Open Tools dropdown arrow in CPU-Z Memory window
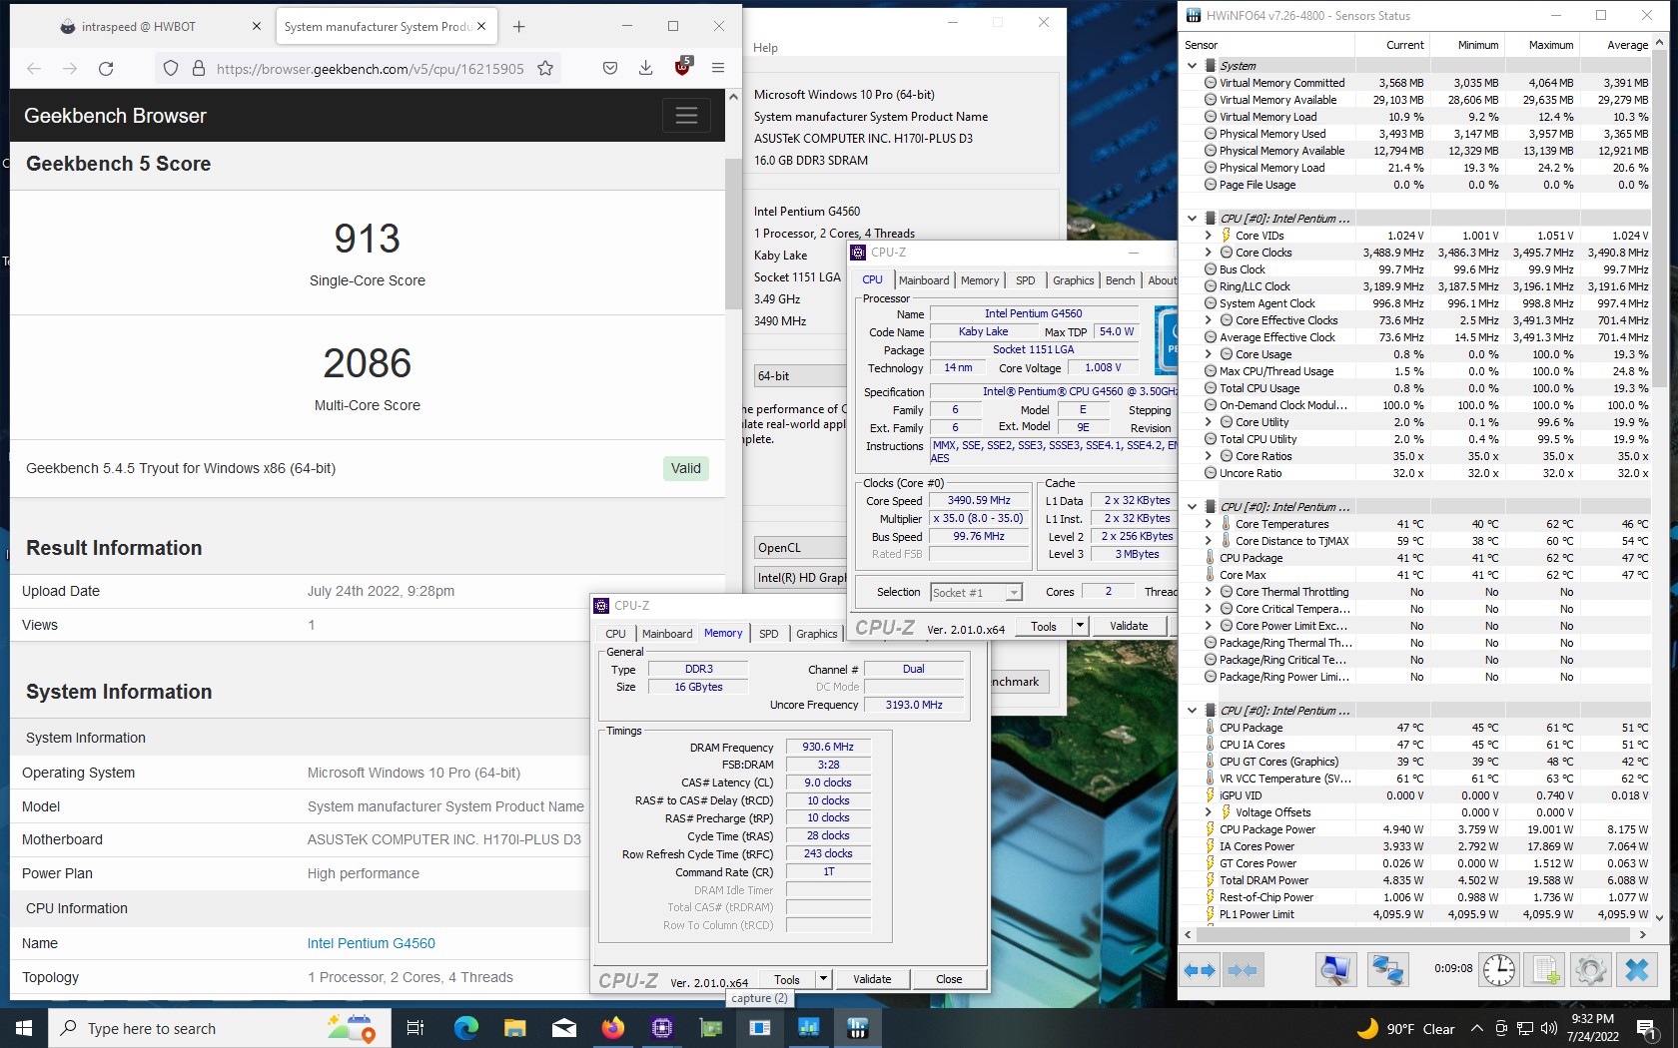 [x=823, y=979]
